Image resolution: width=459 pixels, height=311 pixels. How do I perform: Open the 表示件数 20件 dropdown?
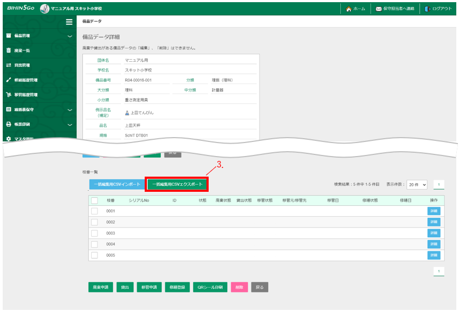pos(417,185)
